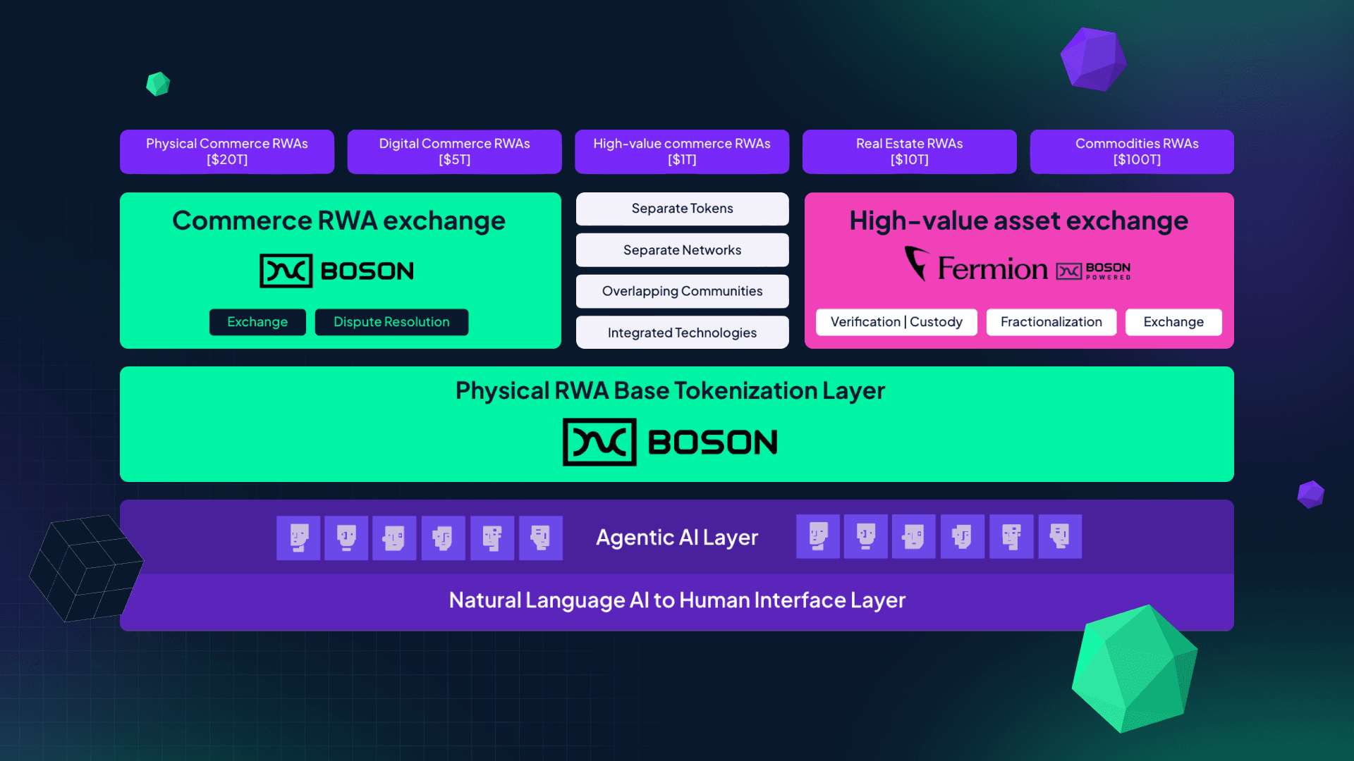Click the Boson logo in Commerce RWA exchange
The image size is (1354, 761).
tap(337, 271)
